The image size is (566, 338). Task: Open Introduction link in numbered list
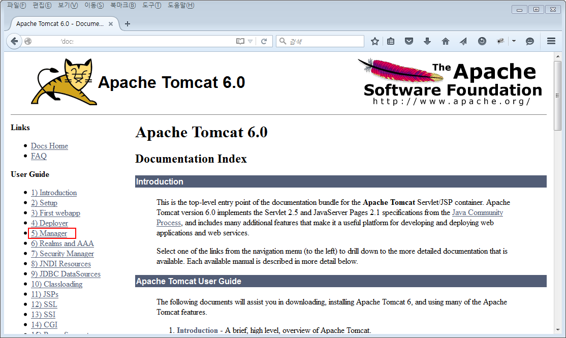[198, 330]
